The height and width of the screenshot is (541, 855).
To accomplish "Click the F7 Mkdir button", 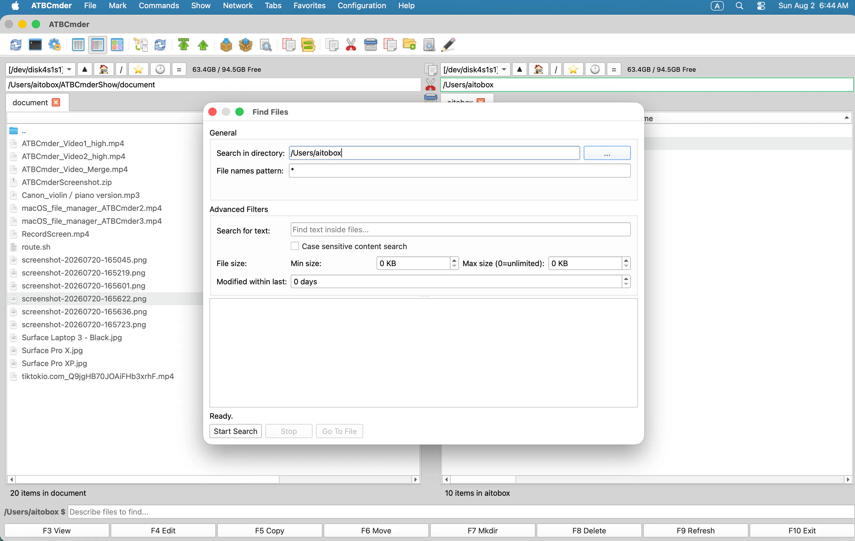I will 483,530.
